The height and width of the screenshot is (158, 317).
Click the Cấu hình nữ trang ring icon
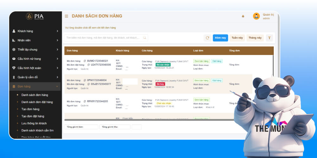14,59
